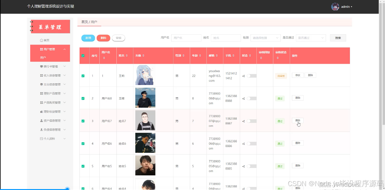The image size is (385, 190).
Task: Select the 用户 submenu item
Action: 50,58
